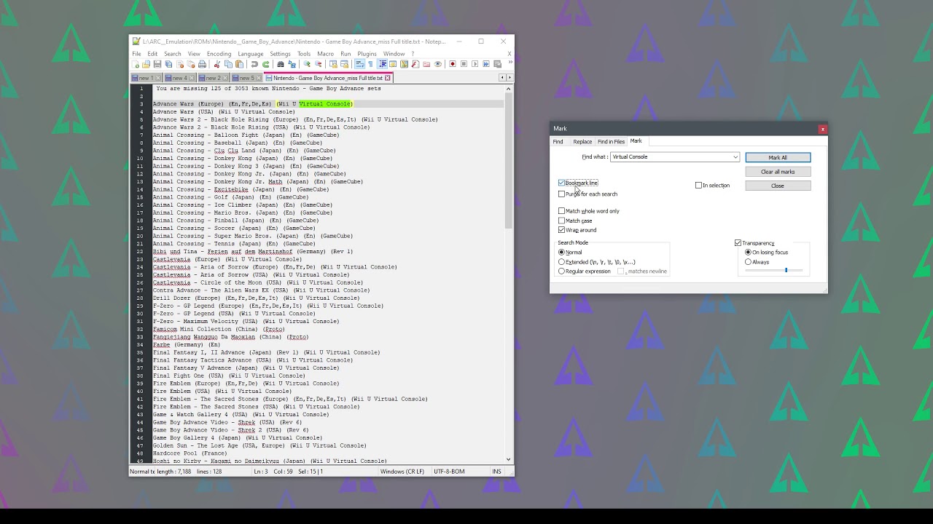The width and height of the screenshot is (933, 524).
Task: Toggle synchronize vertical scrolling icon
Action: pyautogui.click(x=333, y=64)
